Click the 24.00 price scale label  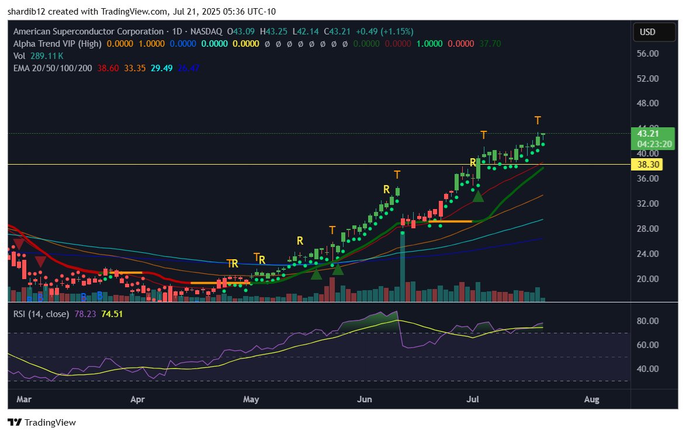pos(647,253)
